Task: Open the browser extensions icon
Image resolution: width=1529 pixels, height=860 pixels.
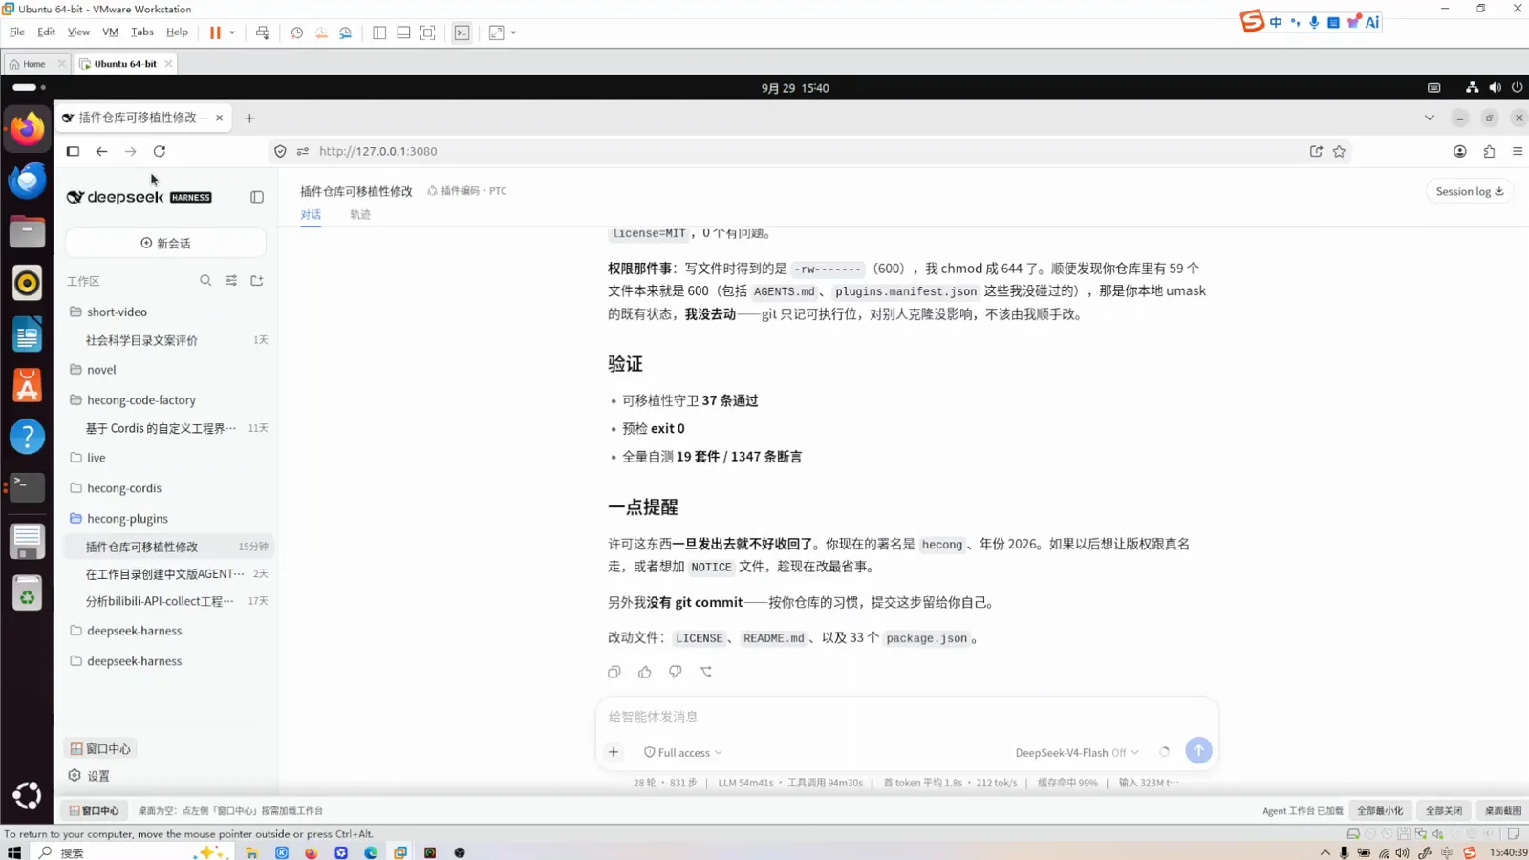Action: [1489, 151]
